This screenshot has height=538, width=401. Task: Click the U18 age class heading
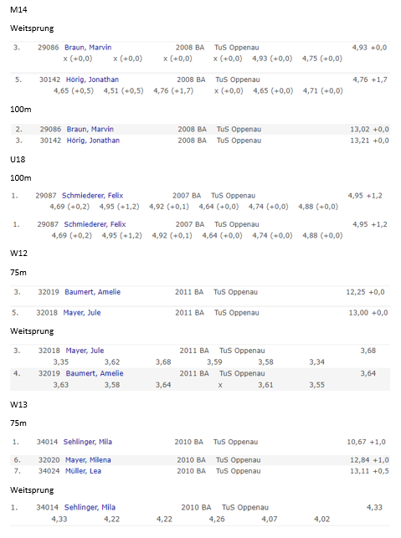pyautogui.click(x=18, y=160)
